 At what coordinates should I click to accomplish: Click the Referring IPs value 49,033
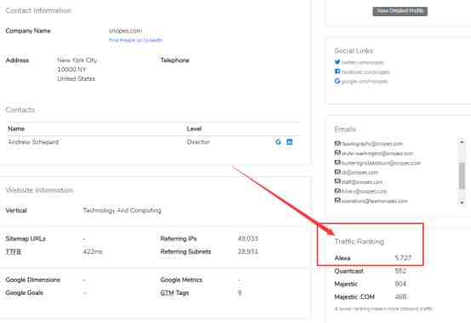[x=248, y=239]
